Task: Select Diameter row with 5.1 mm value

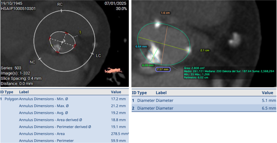Action: coord(204,100)
